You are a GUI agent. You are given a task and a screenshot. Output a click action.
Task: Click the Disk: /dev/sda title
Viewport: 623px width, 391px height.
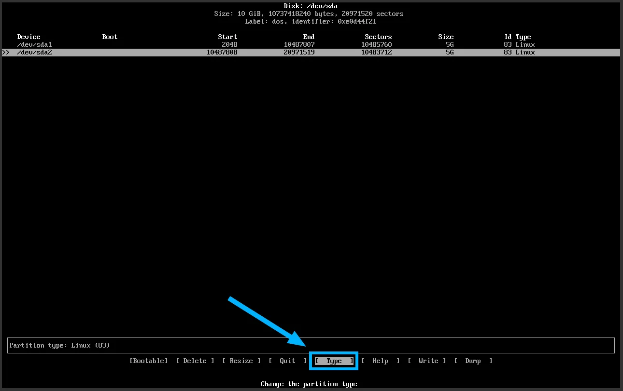pyautogui.click(x=311, y=6)
